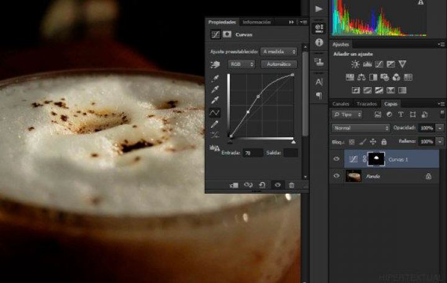The height and width of the screenshot is (283, 447).
Task: Toggle layer visibility eye in Propiedades footer
Action: click(x=277, y=185)
